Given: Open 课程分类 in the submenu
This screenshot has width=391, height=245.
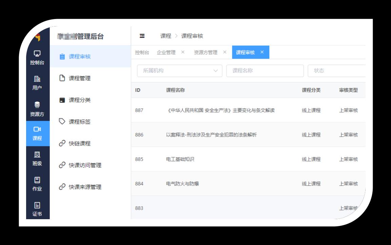Looking at the screenshot, I should (x=90, y=100).
